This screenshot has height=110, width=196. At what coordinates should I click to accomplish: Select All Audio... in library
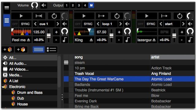(x=30, y=64)
